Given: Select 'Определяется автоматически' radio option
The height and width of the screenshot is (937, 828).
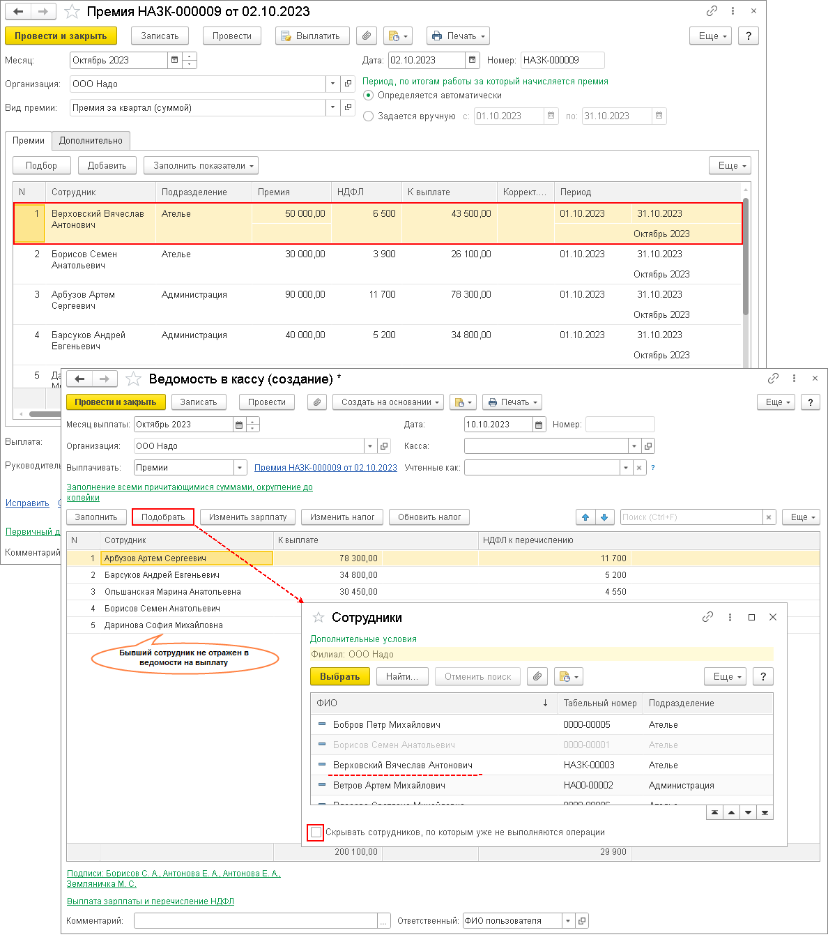Looking at the screenshot, I should pos(369,96).
